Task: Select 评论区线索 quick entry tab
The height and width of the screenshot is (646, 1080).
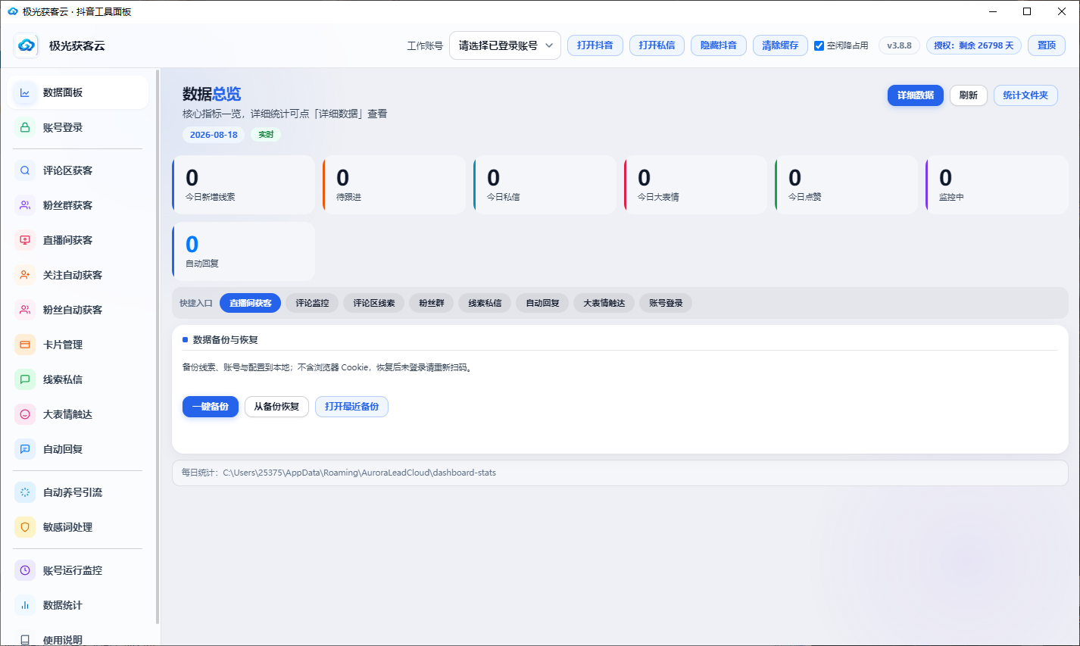Action: pyautogui.click(x=374, y=303)
